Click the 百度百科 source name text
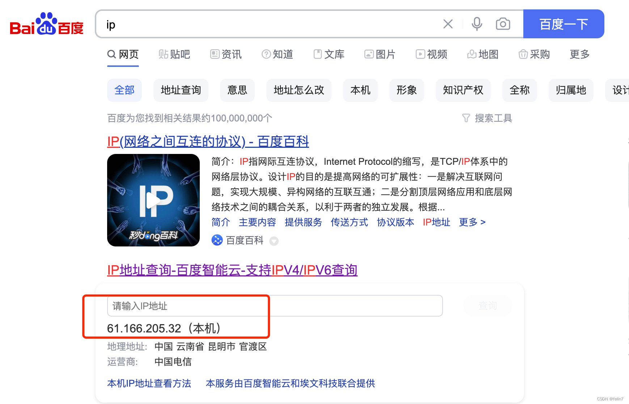 point(245,240)
